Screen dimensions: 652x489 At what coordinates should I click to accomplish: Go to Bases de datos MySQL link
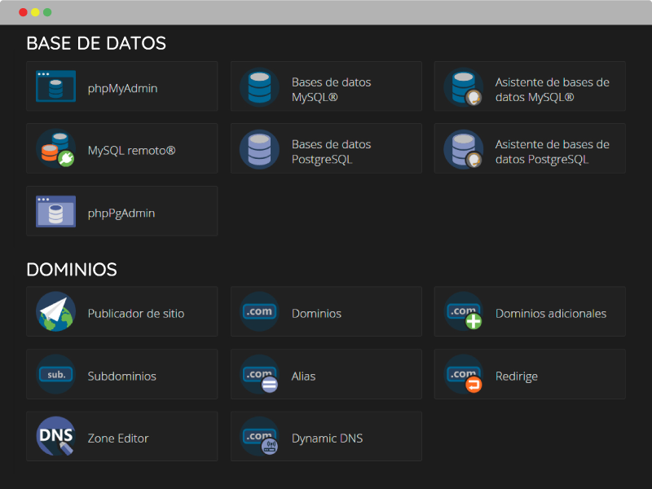[x=331, y=90]
